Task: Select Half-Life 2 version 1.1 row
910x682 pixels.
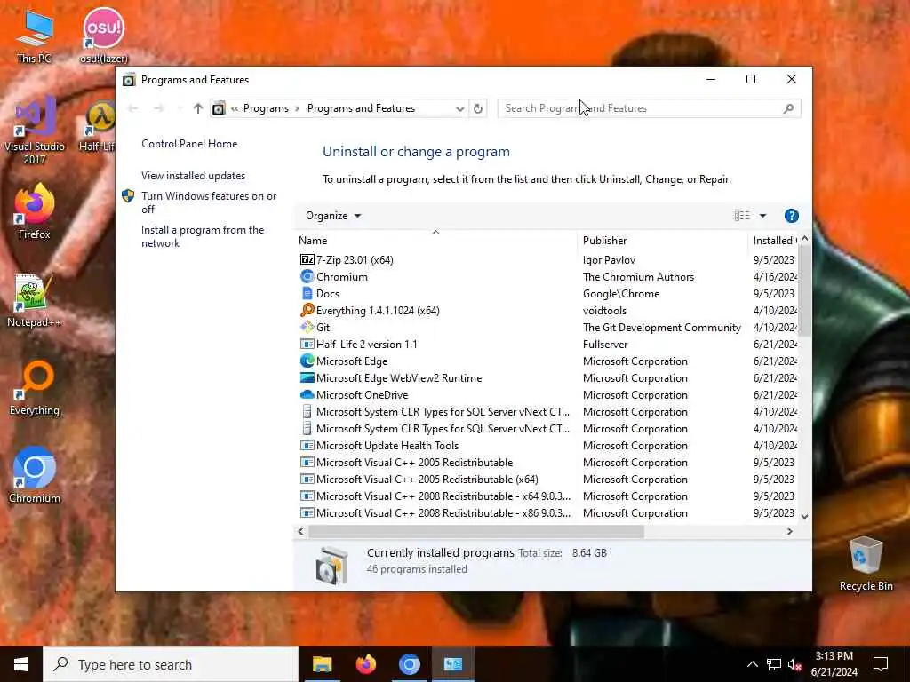Action: pos(547,345)
